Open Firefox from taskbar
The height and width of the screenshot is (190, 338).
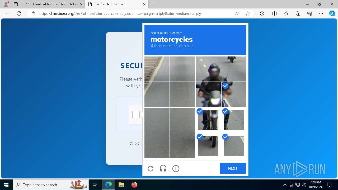click(134, 185)
